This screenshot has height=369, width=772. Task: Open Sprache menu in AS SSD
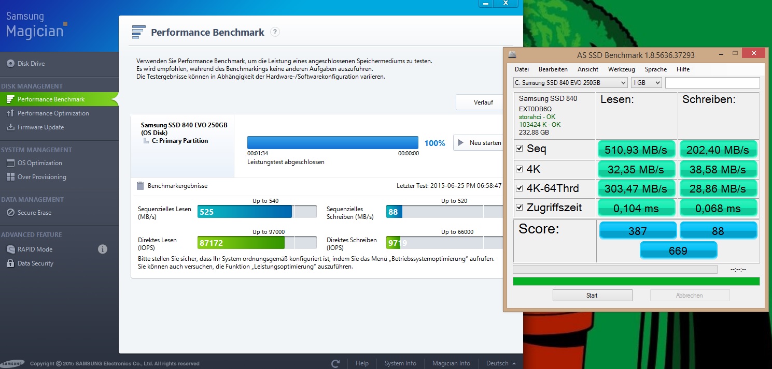click(656, 69)
